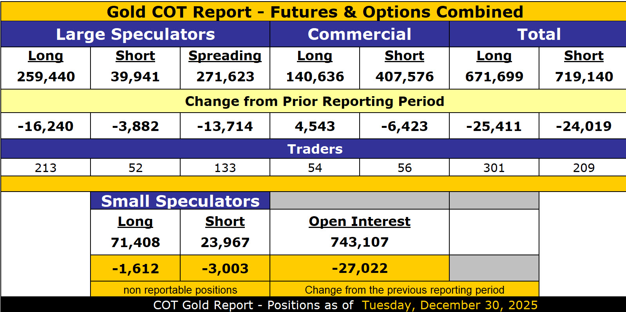Click the Small Speculators header
This screenshot has width=626, height=312.
pyautogui.click(x=180, y=201)
